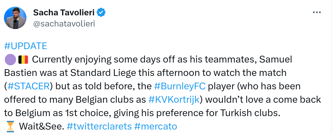Image resolution: width=335 pixels, height=134 pixels.
Task: Open the Sacha Tavolieri display name link
Action: [64, 12]
